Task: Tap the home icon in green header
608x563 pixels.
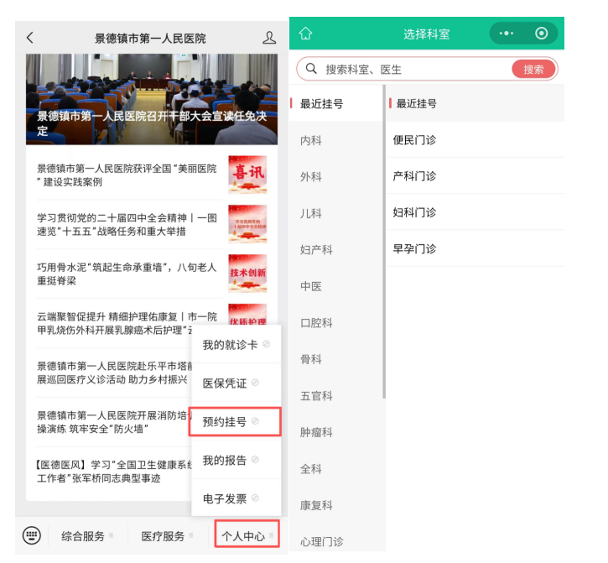Action: [x=305, y=34]
